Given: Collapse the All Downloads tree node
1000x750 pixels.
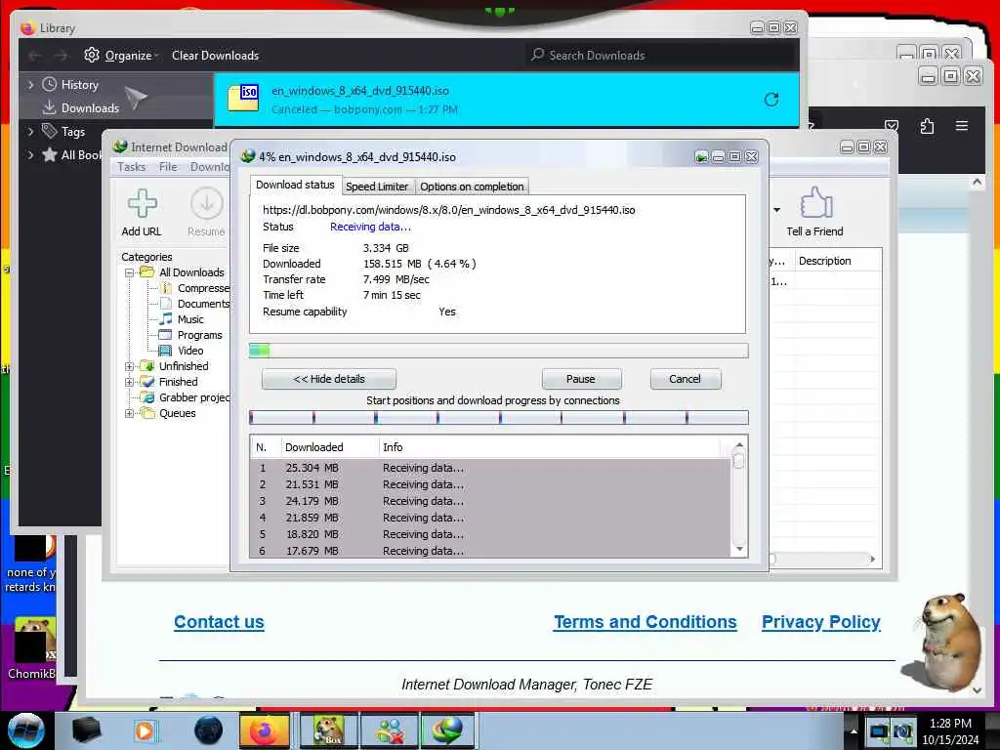Looking at the screenshot, I should coord(130,272).
